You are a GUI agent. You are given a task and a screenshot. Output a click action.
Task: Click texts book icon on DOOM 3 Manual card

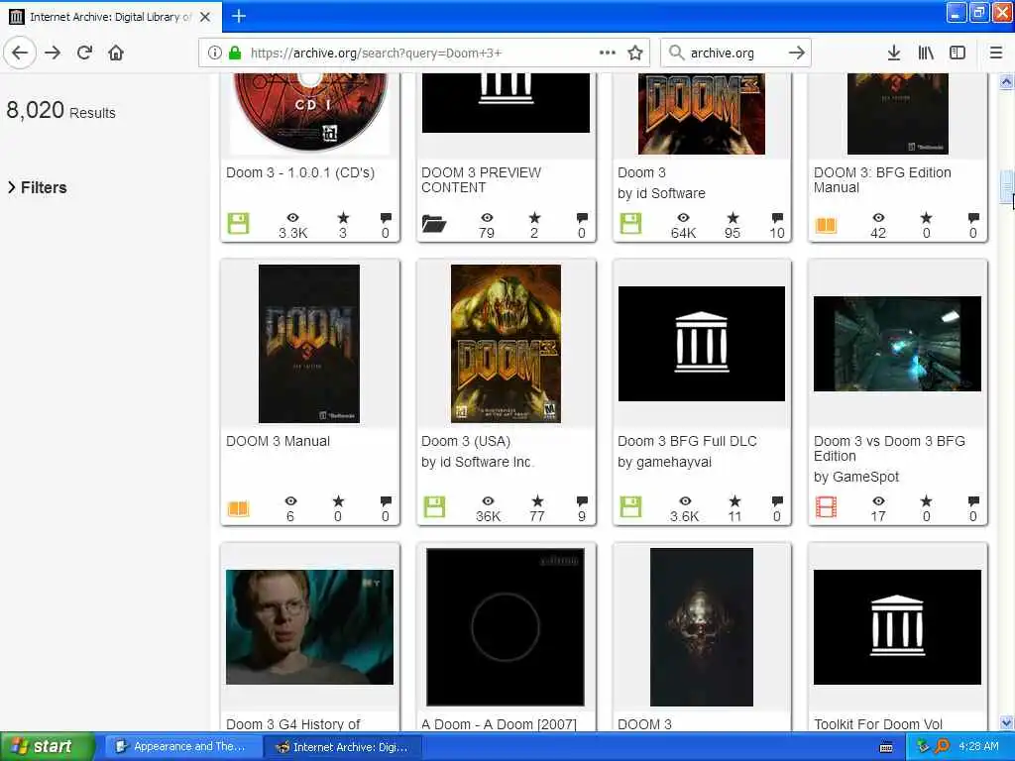238,508
